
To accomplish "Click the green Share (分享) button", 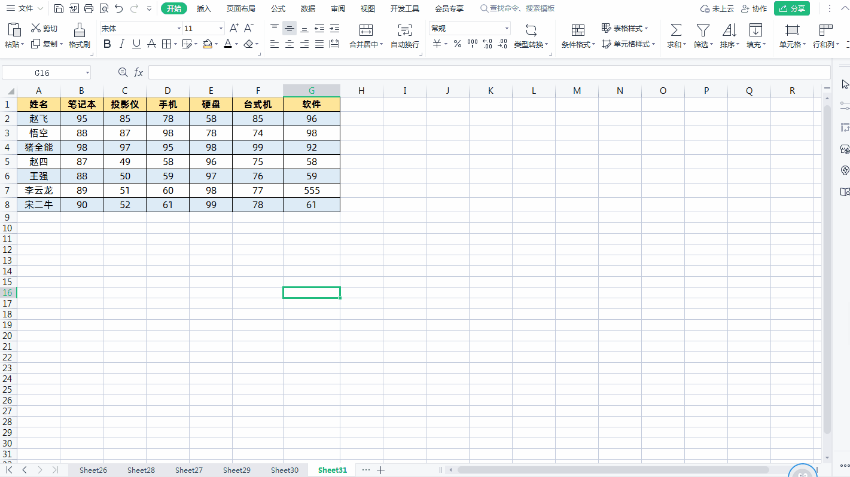I will tap(792, 8).
